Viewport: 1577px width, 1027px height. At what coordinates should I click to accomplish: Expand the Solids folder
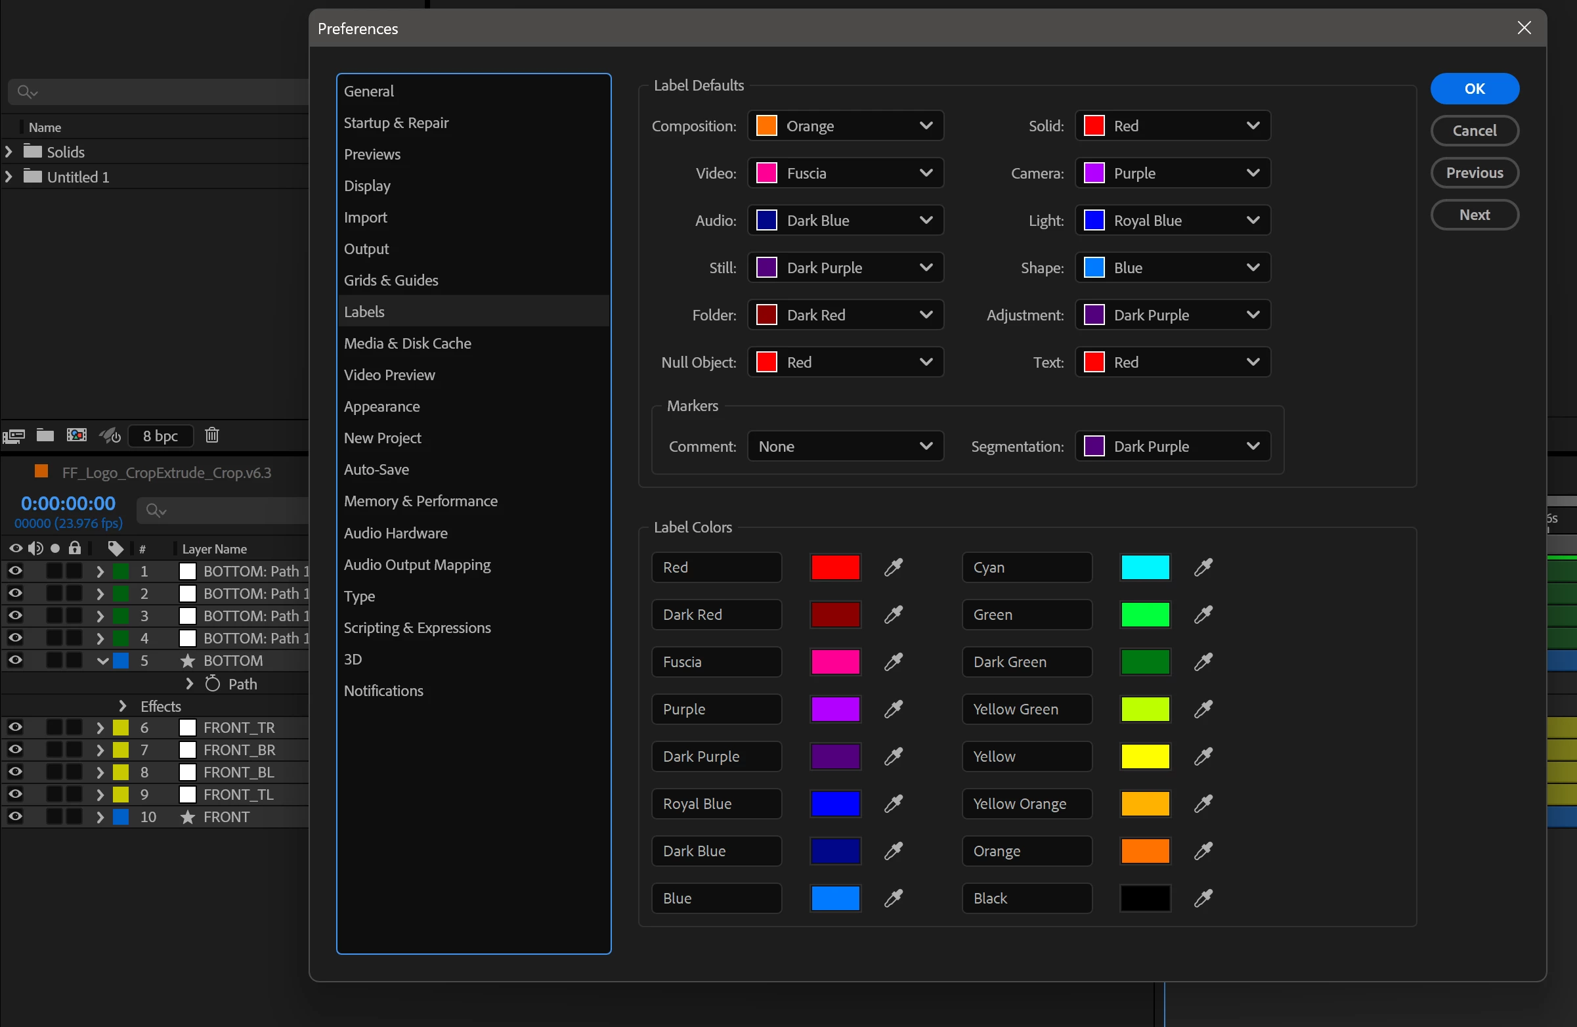point(9,152)
